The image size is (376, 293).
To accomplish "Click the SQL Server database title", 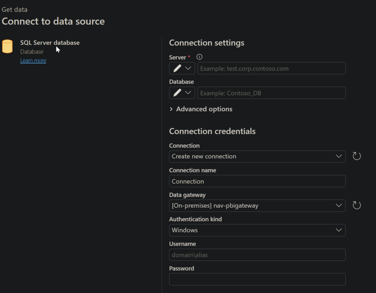I will click(x=50, y=43).
